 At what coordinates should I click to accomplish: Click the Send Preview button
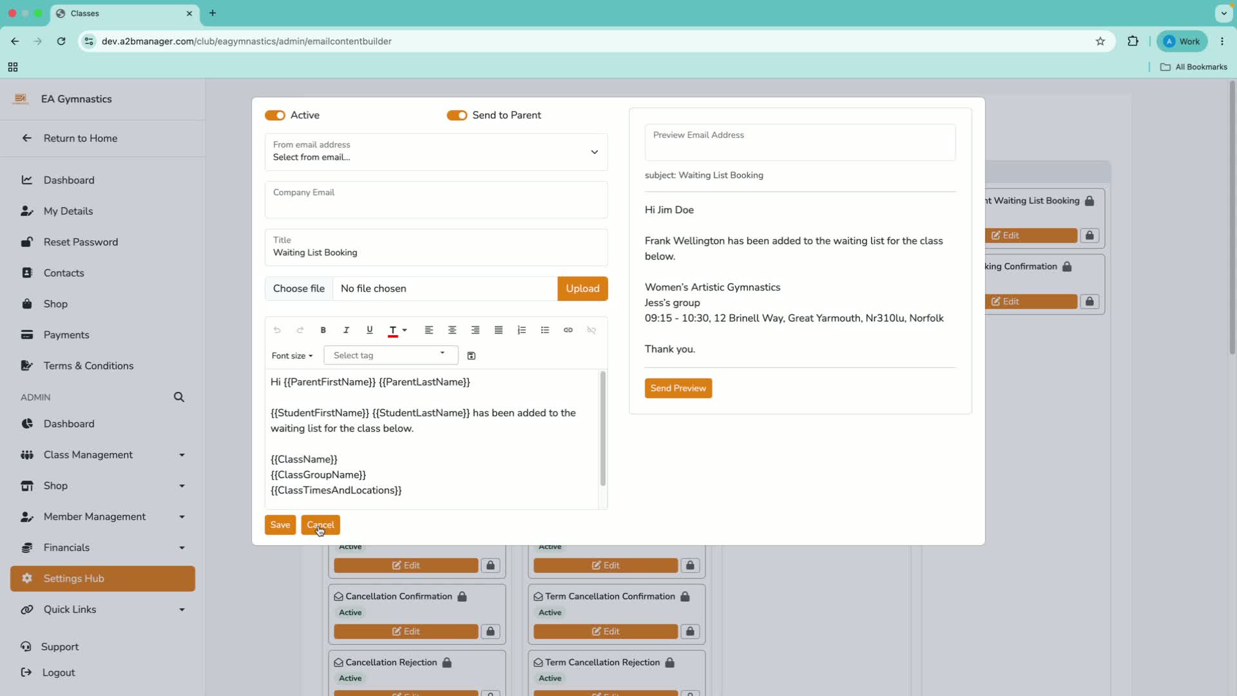[678, 388]
